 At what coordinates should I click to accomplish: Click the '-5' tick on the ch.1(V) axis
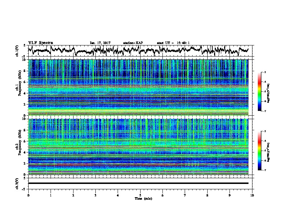24,56
